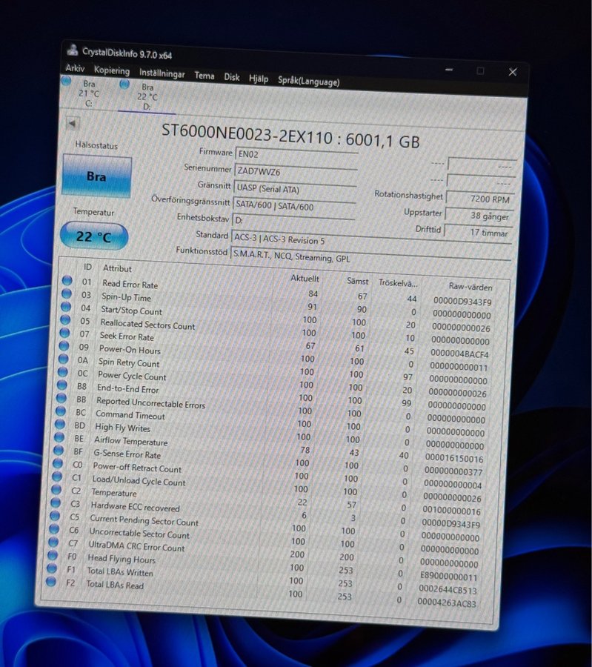Open the Inställningar menu
Viewport: 592px width, 667px height.
coord(162,74)
